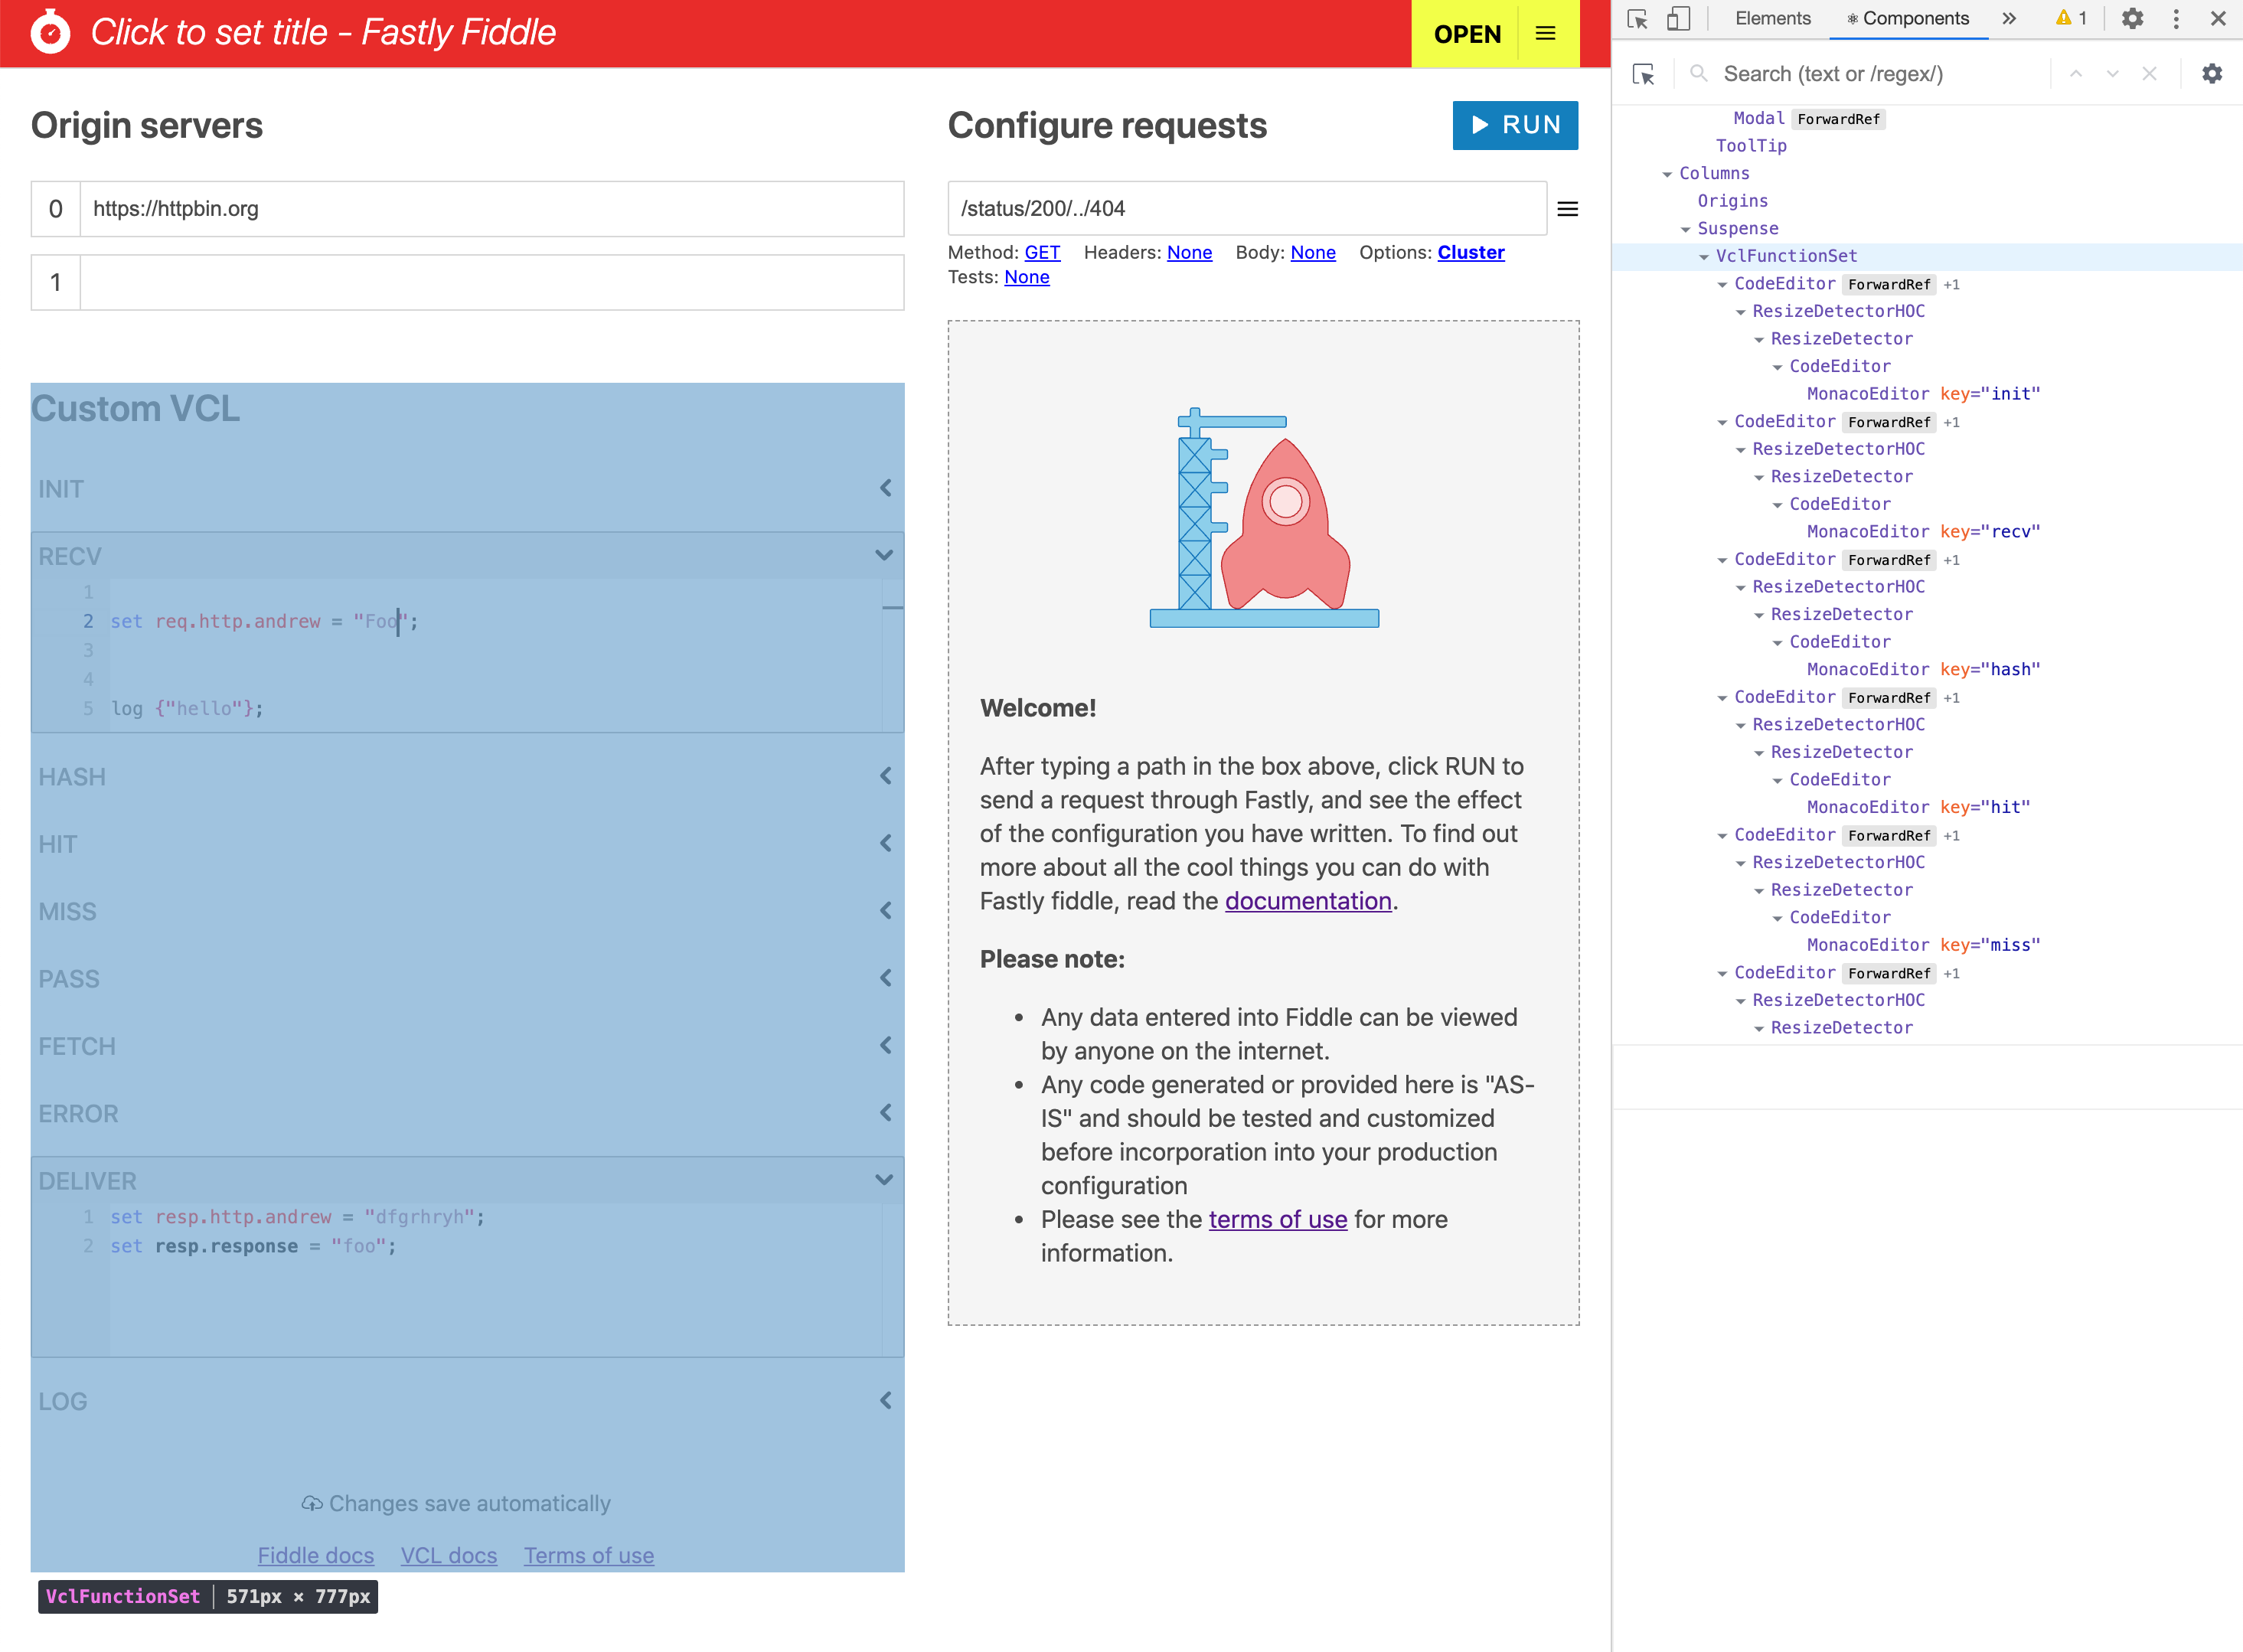Open DevTools settings gear in the top bar
Viewport: 2243px width, 1652px height.
point(2132,18)
